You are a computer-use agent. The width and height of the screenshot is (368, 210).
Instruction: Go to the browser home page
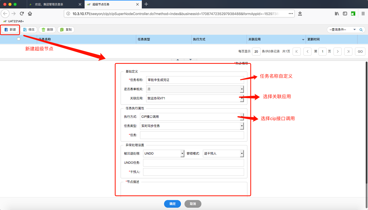(30, 14)
